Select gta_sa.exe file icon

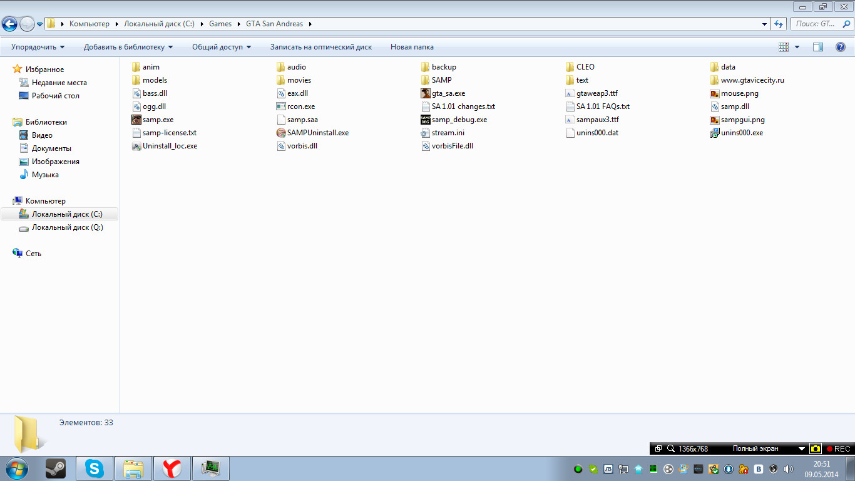[x=426, y=93]
